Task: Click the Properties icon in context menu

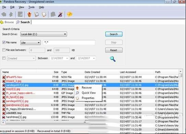Action: [77, 98]
